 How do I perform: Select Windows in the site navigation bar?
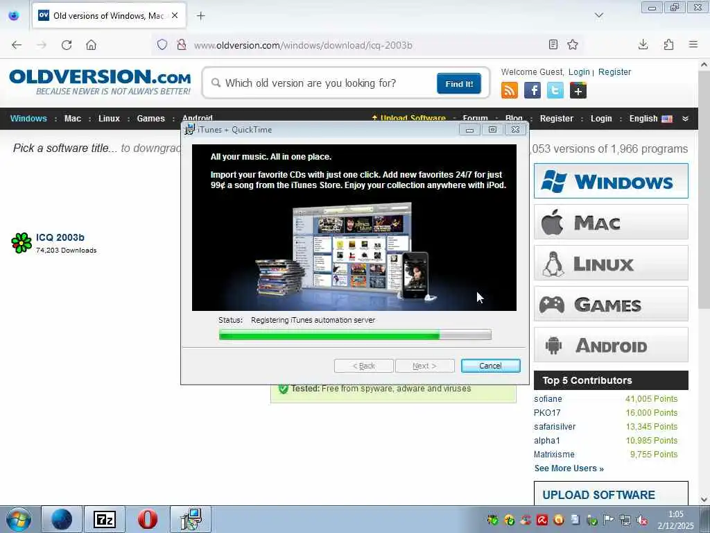click(x=28, y=118)
